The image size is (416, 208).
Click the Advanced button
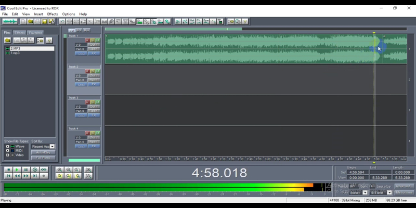point(404,186)
